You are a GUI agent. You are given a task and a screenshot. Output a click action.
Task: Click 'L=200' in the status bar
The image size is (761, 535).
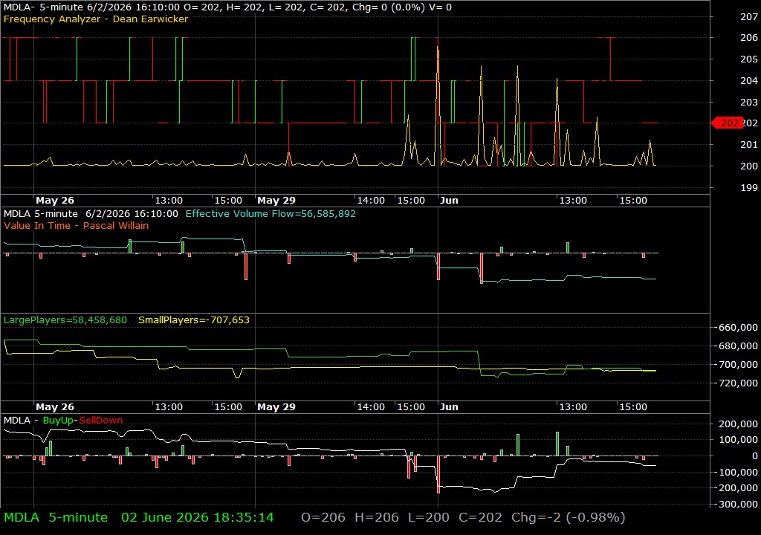429,517
